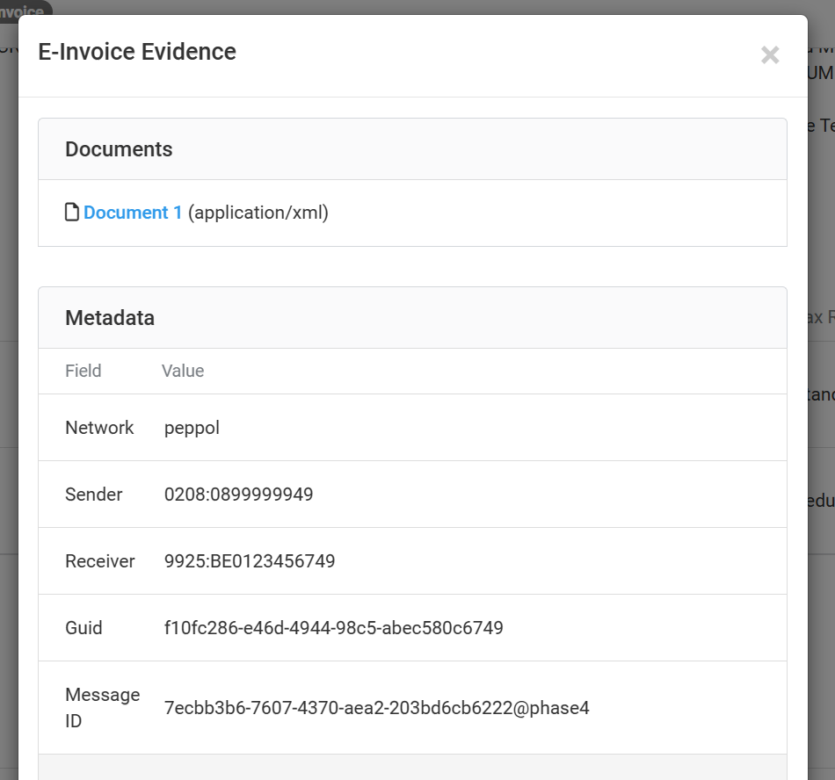This screenshot has height=780, width=835.
Task: Click the application/xml type text
Action: (x=258, y=213)
